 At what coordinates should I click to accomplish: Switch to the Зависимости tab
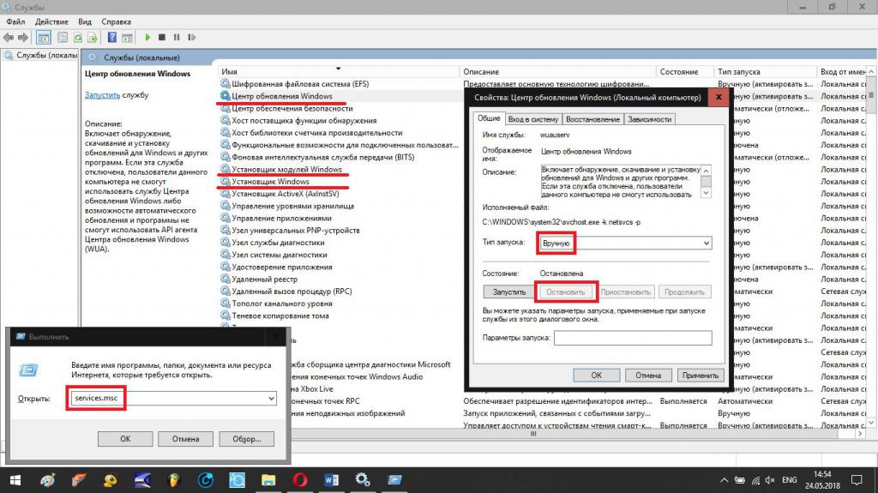650,119
